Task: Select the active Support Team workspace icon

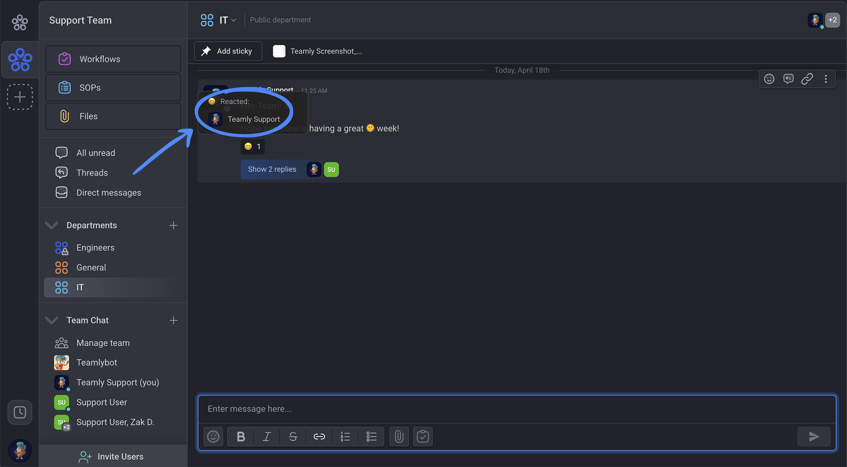Action: coord(20,60)
